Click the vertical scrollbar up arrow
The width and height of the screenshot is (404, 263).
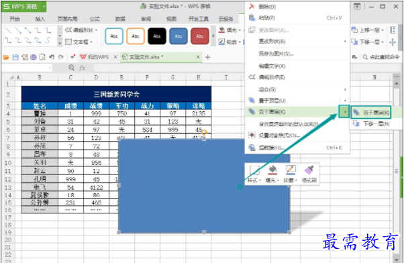pyautogui.click(x=396, y=83)
